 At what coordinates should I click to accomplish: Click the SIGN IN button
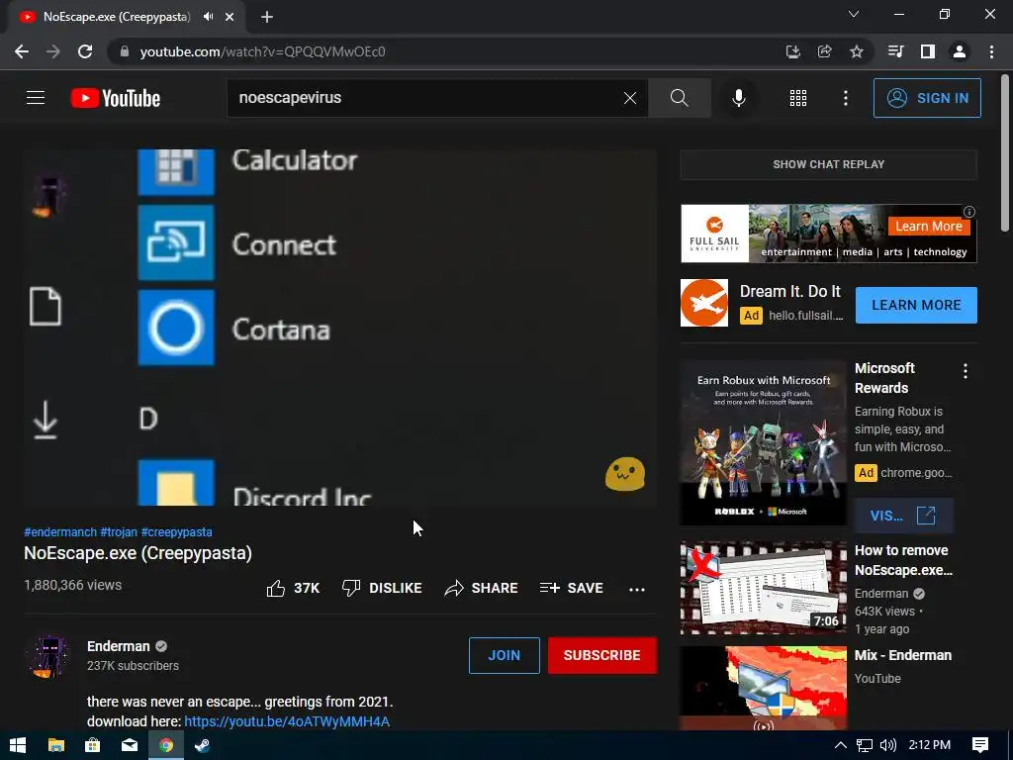click(927, 98)
